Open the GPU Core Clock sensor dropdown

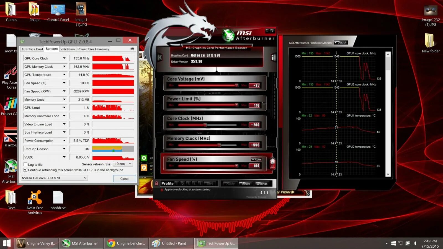click(x=64, y=58)
